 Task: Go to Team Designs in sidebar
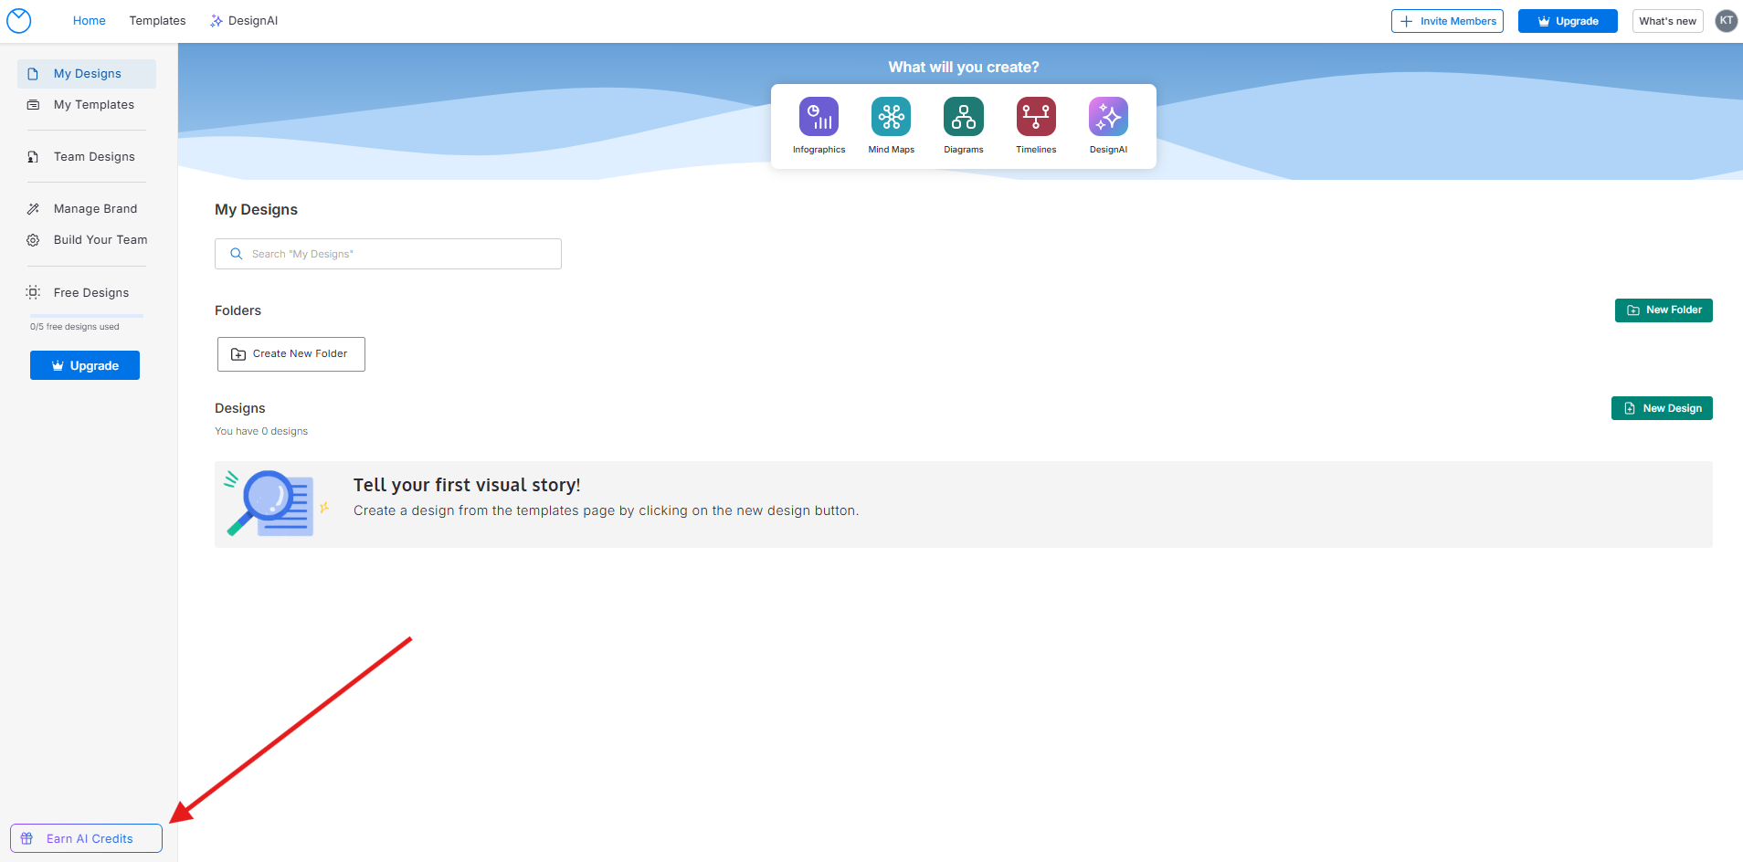pyautogui.click(x=94, y=157)
